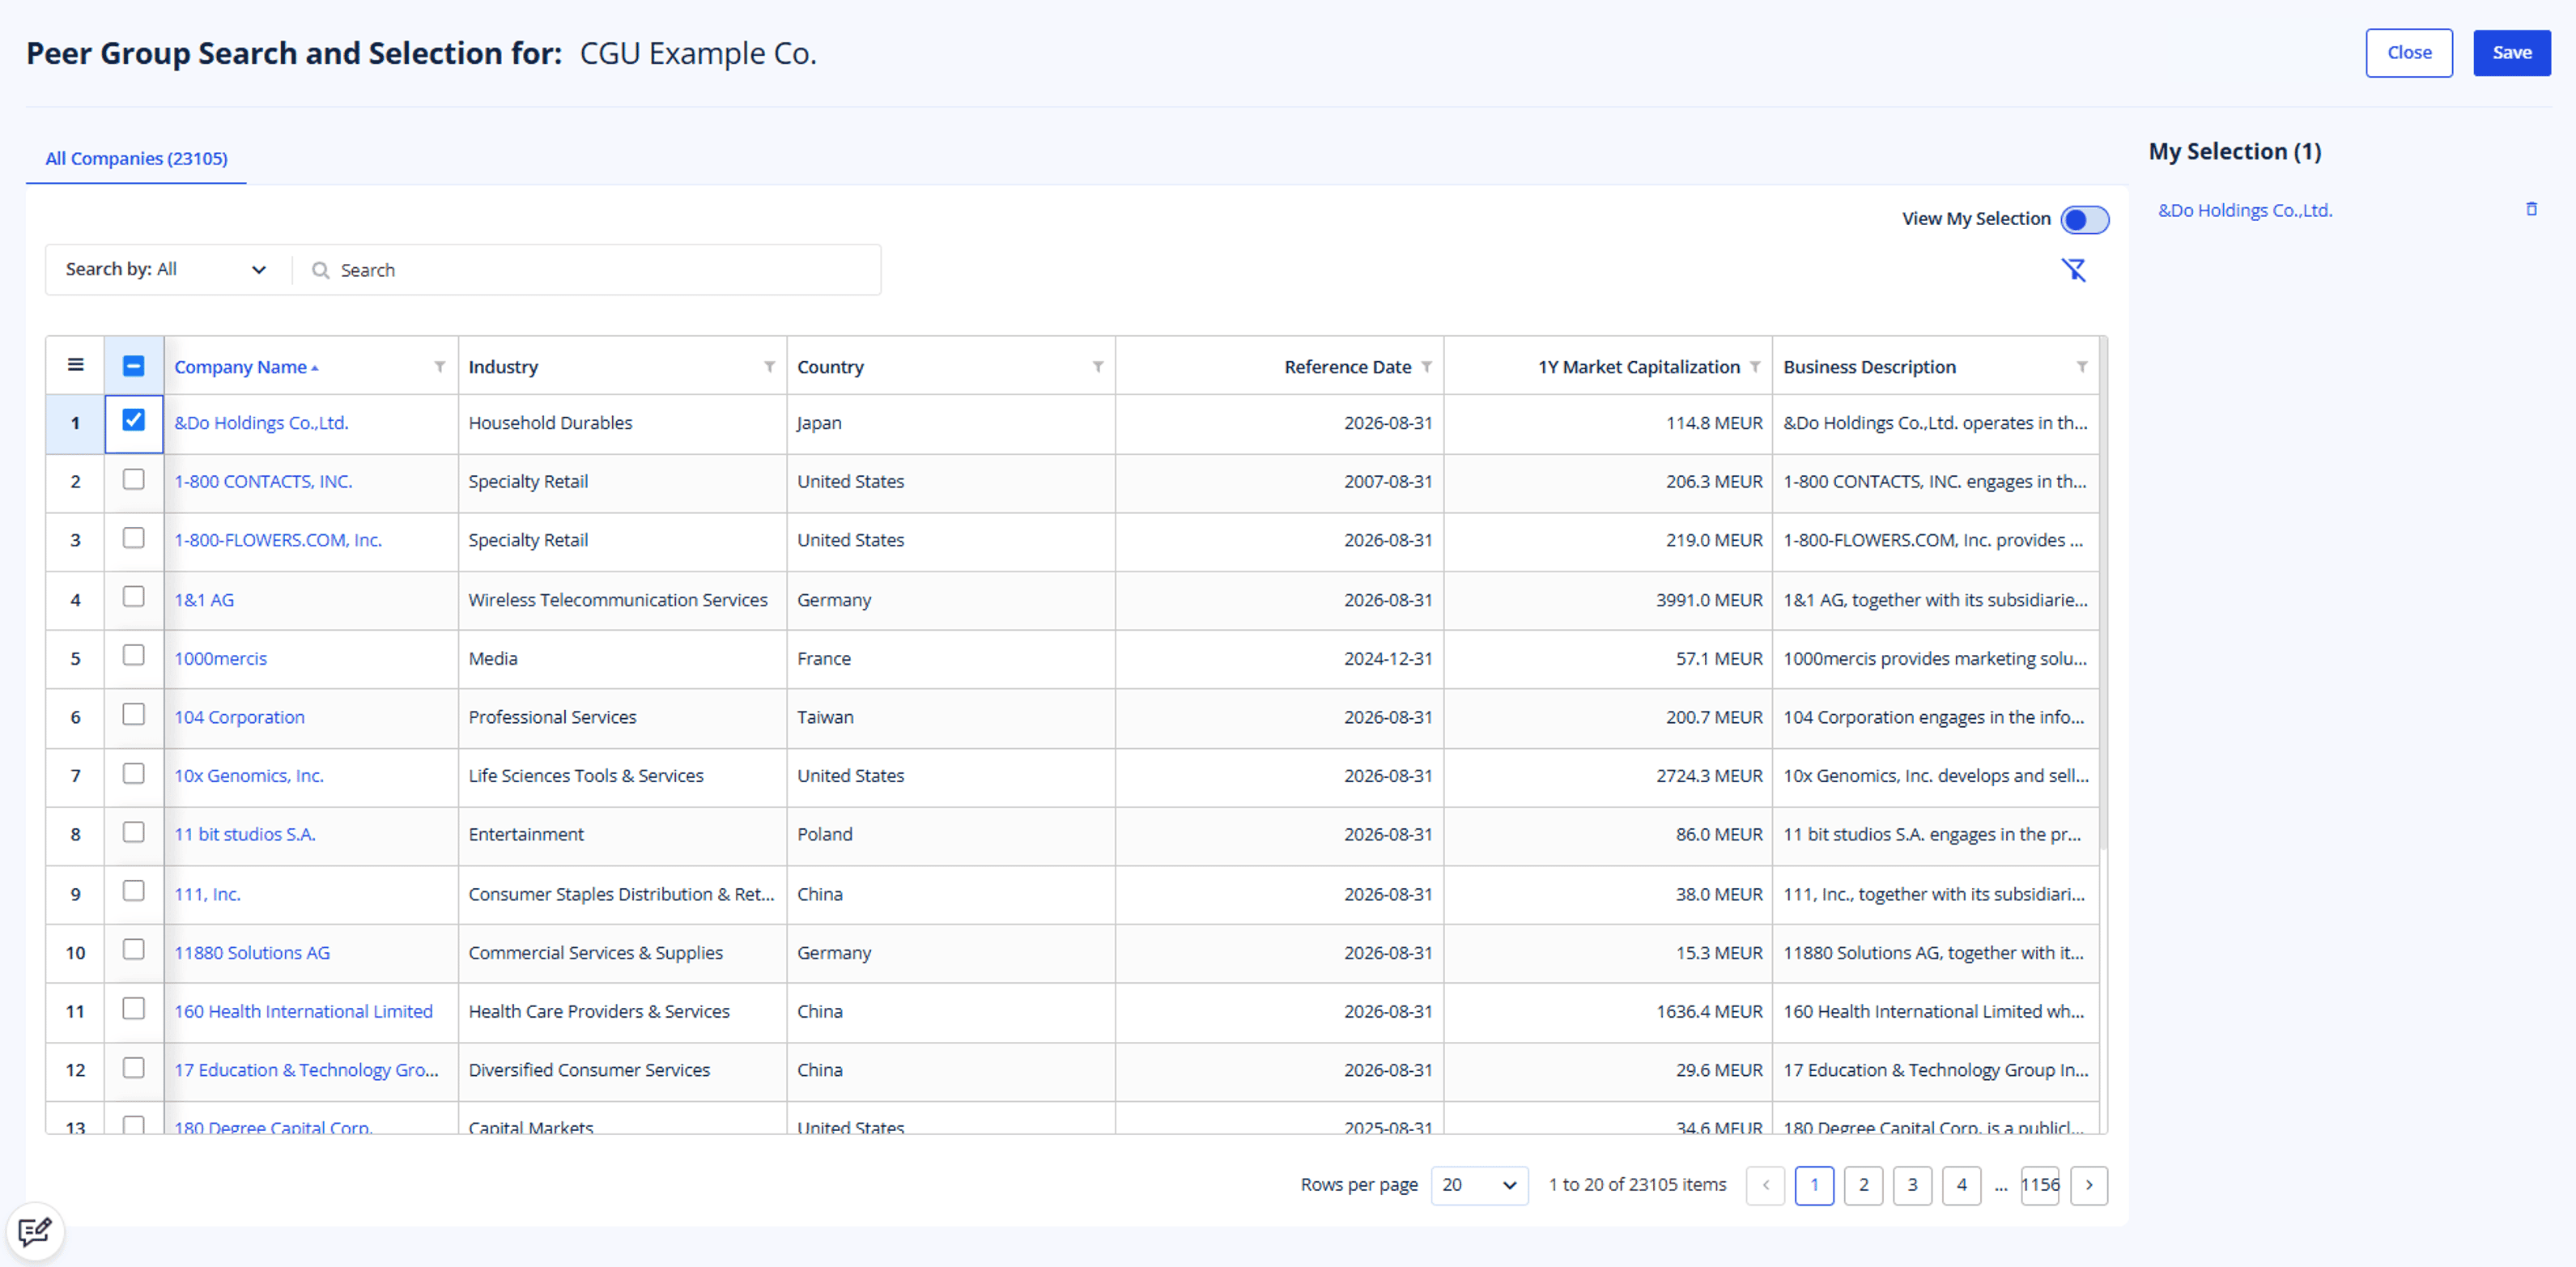2576x1267 pixels.
Task: Go to page 4
Action: tap(1961, 1185)
